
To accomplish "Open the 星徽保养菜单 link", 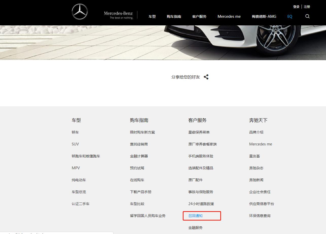I will coord(199,132).
